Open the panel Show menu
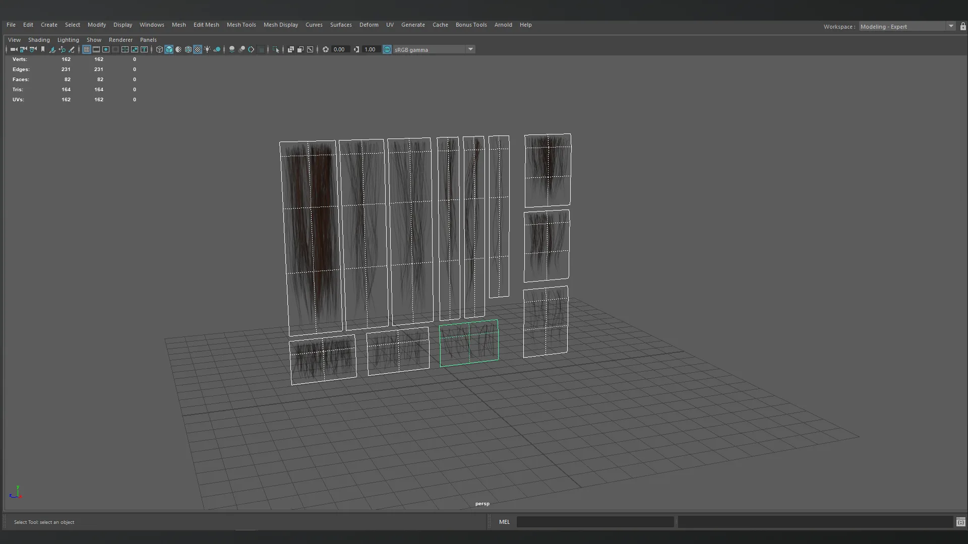Image resolution: width=968 pixels, height=544 pixels. tap(94, 40)
